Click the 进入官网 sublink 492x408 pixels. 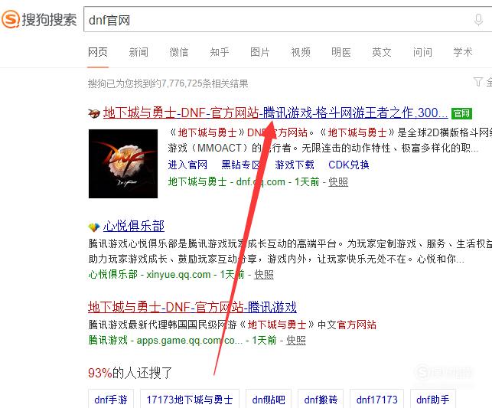point(187,165)
